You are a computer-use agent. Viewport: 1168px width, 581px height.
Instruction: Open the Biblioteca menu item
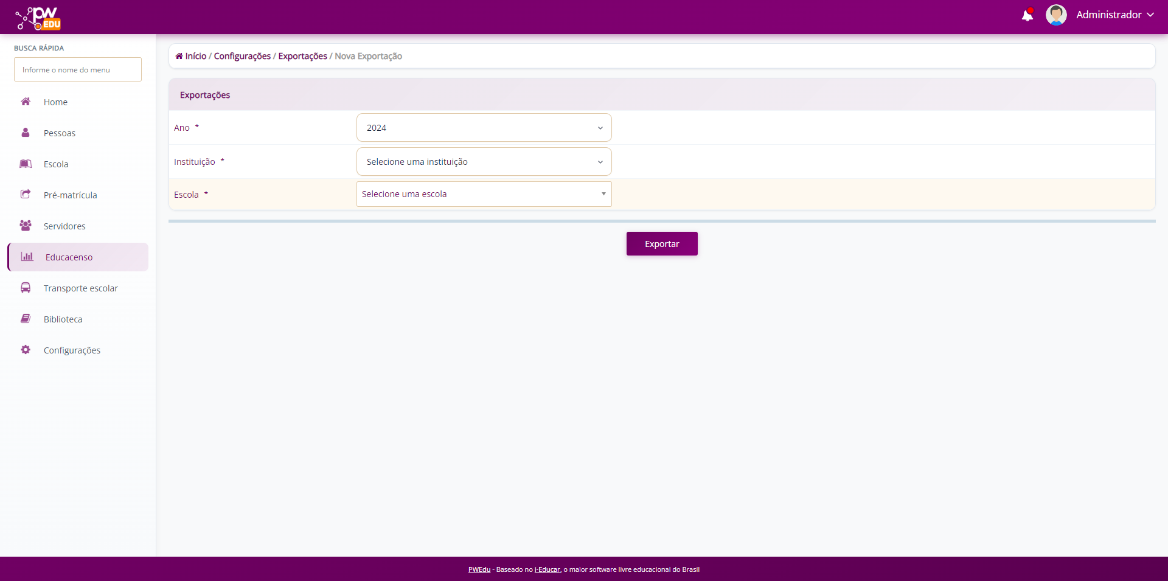click(63, 319)
